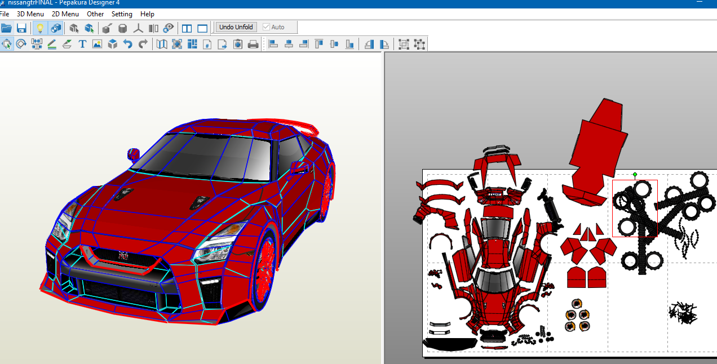
Task: Expand the Help menu
Action: point(147,14)
